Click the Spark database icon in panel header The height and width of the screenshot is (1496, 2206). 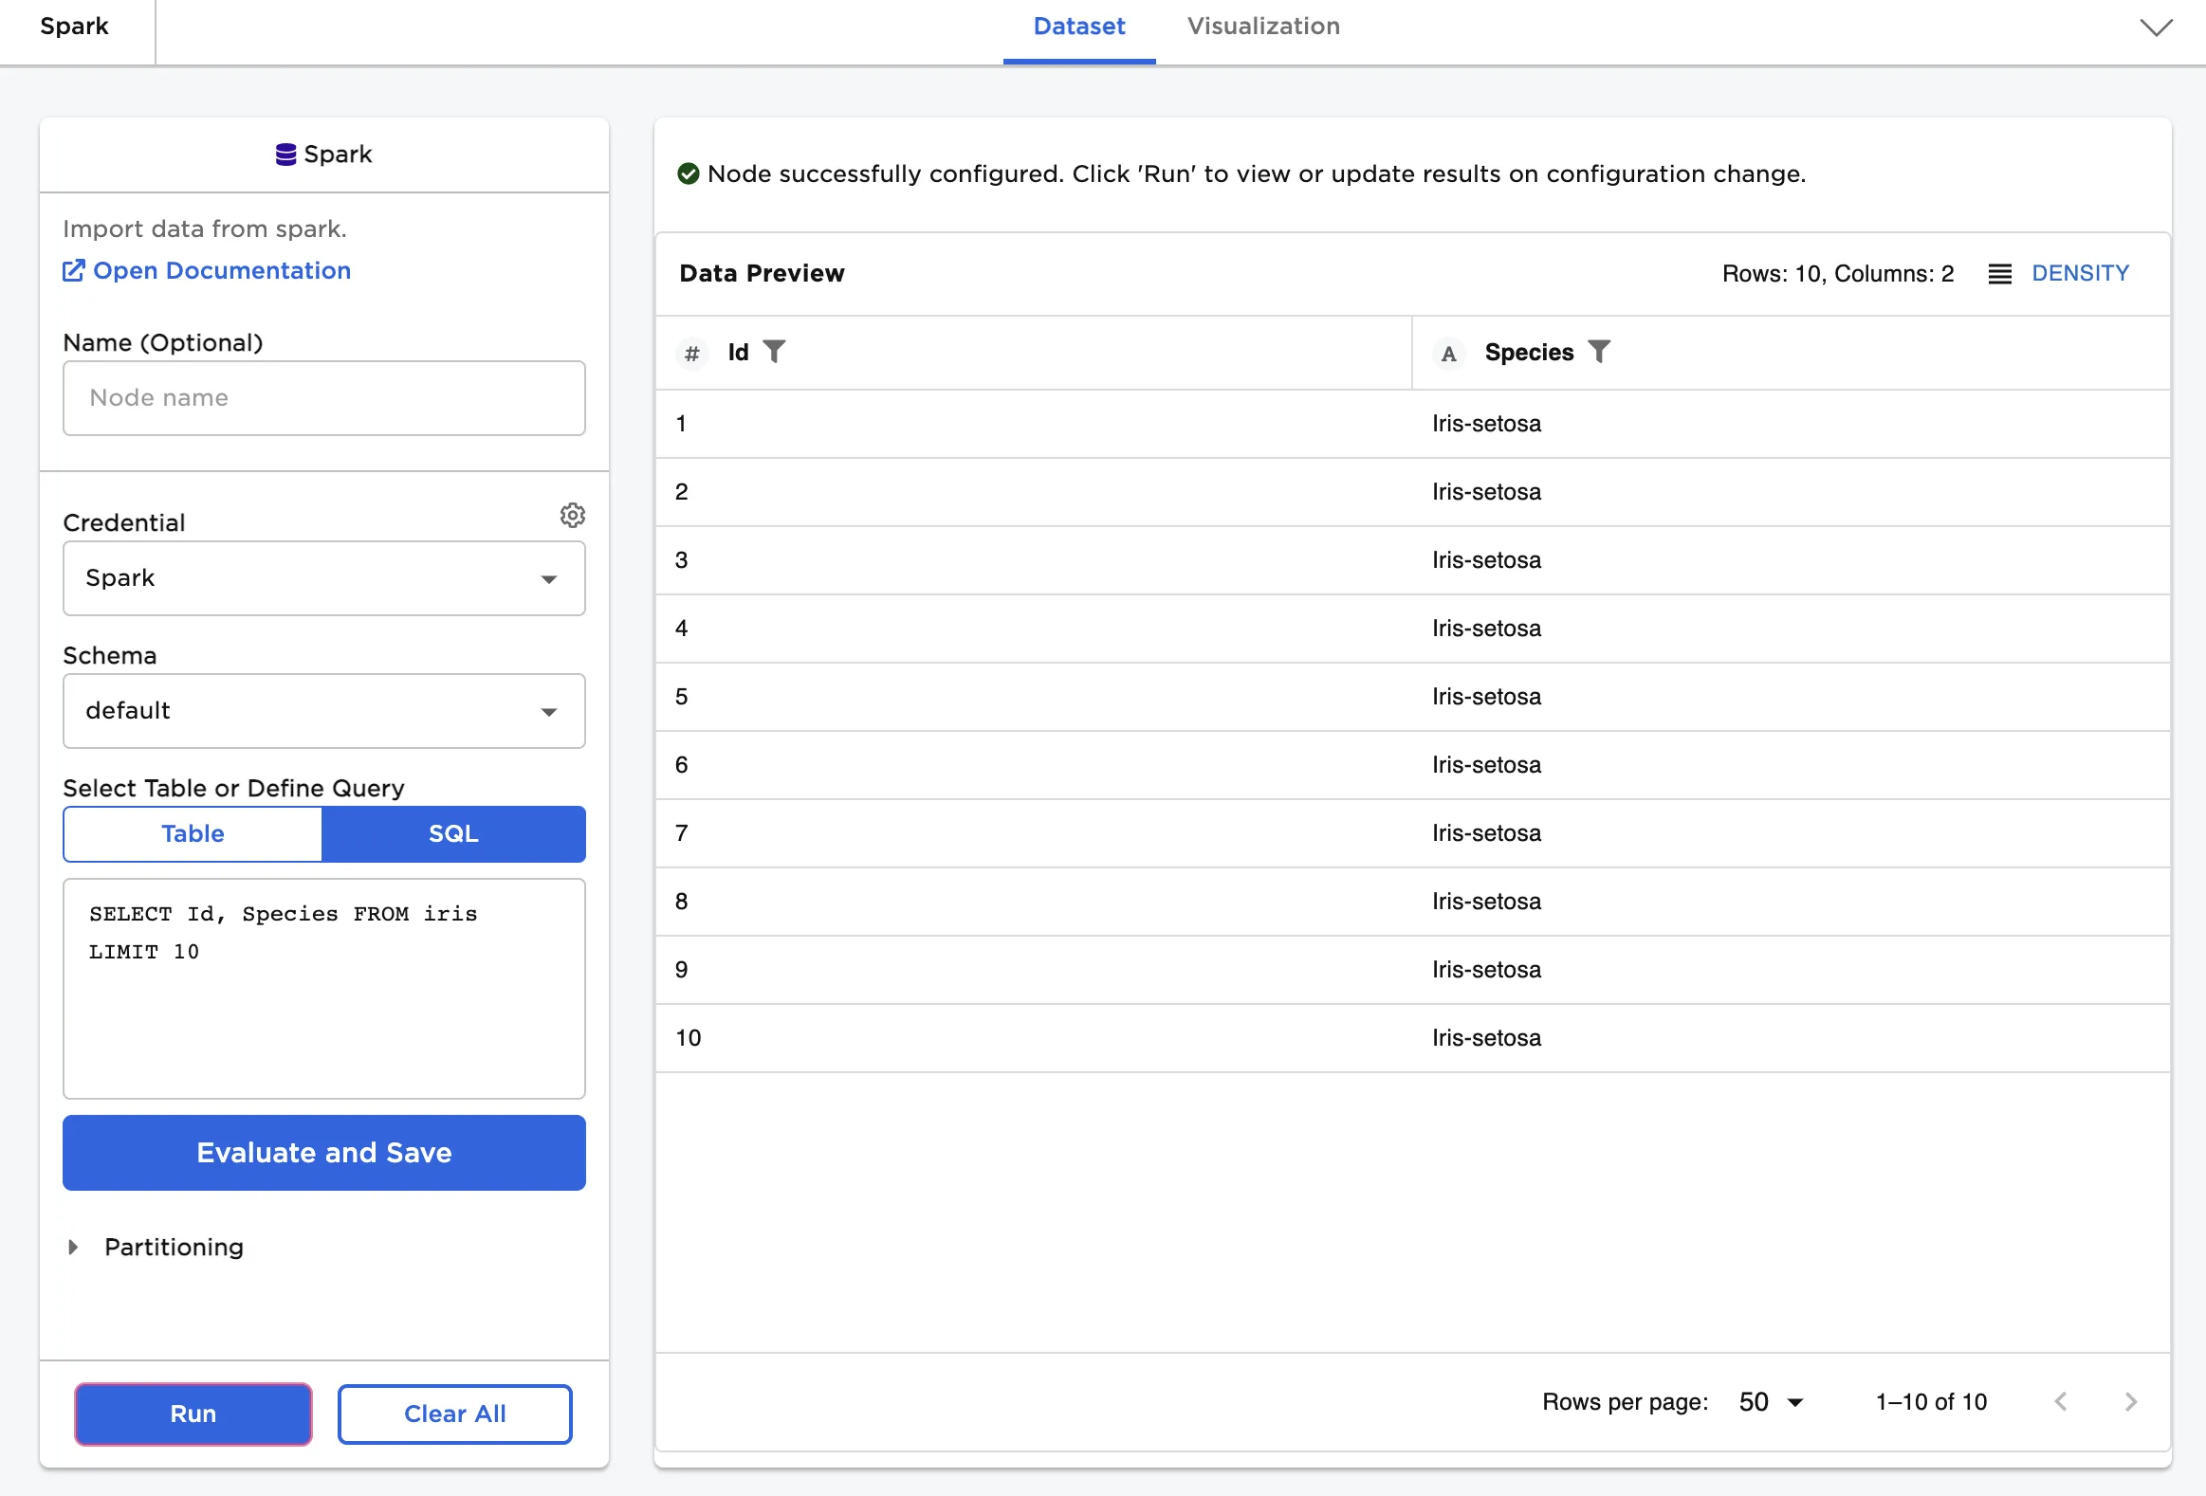[x=285, y=155]
